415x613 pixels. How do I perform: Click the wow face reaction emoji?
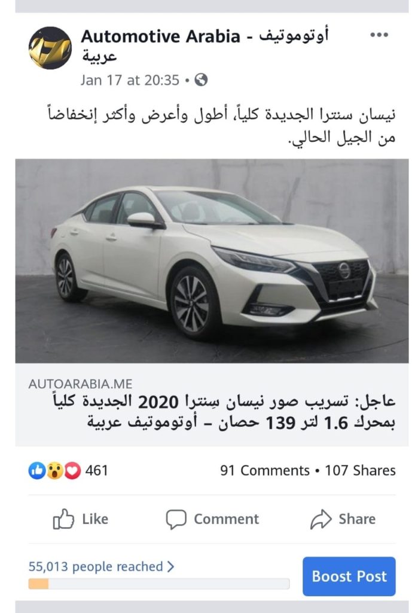[54, 471]
